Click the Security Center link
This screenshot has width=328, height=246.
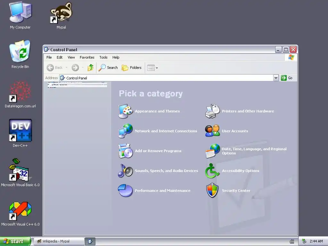tap(236, 191)
